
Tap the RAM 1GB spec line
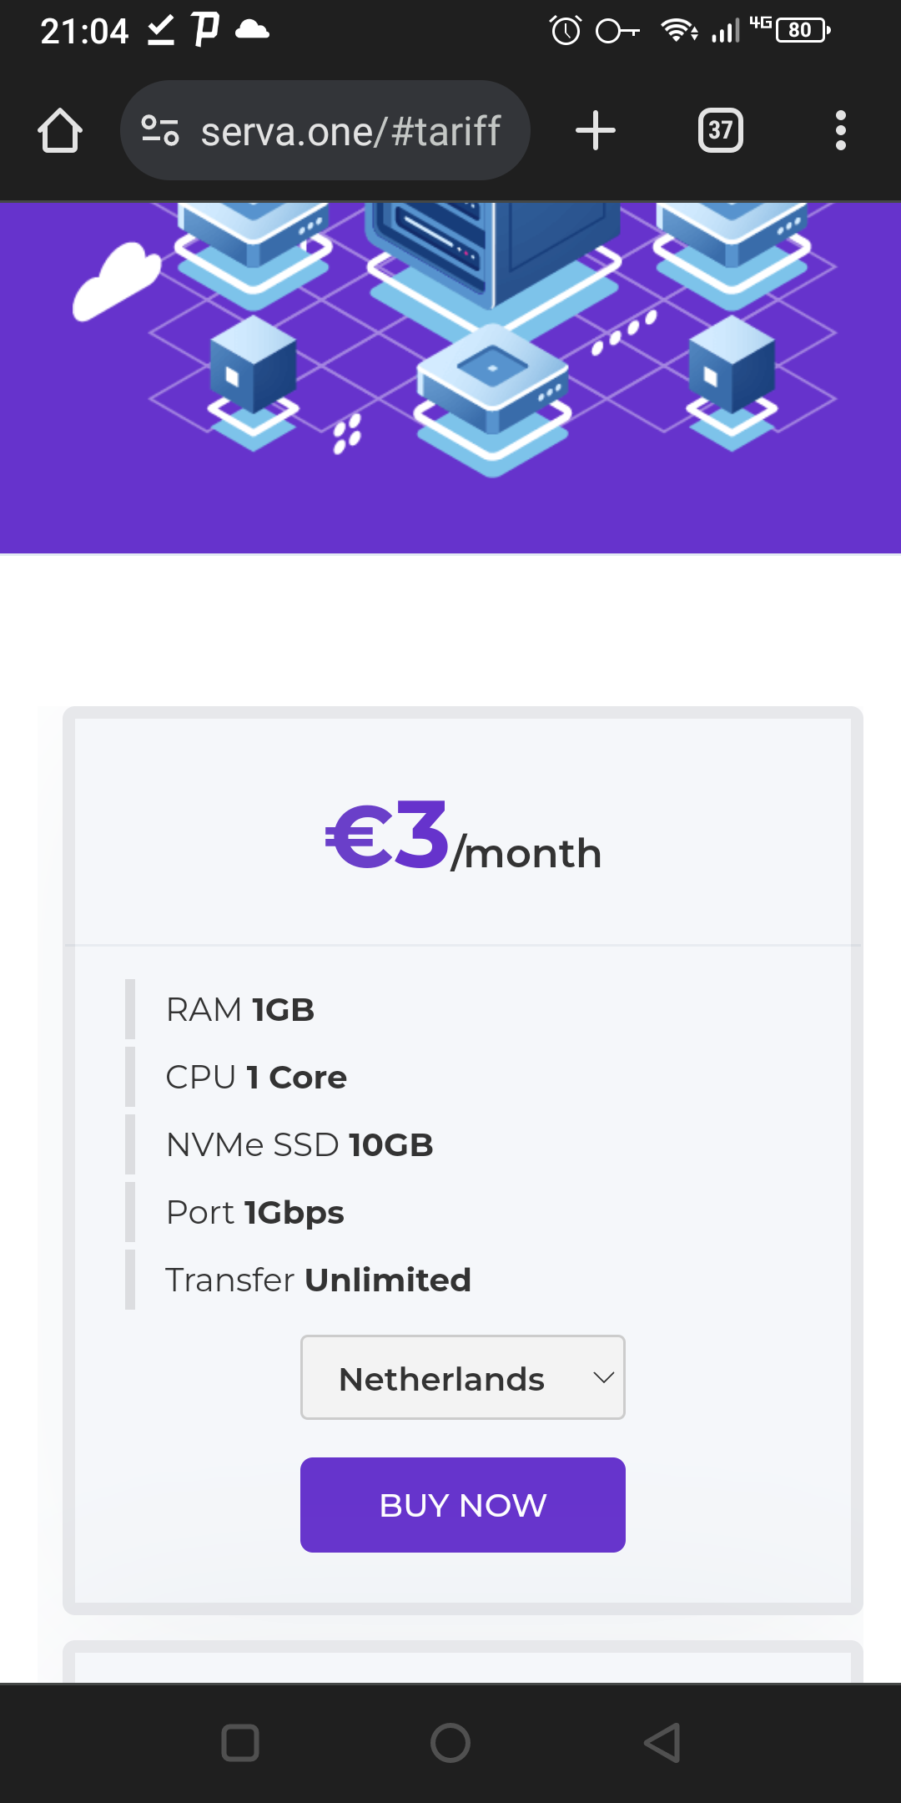[x=240, y=1010]
